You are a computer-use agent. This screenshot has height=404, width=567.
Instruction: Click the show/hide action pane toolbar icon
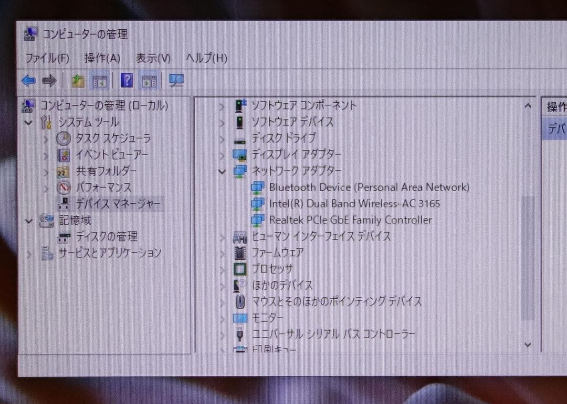pyautogui.click(x=149, y=80)
